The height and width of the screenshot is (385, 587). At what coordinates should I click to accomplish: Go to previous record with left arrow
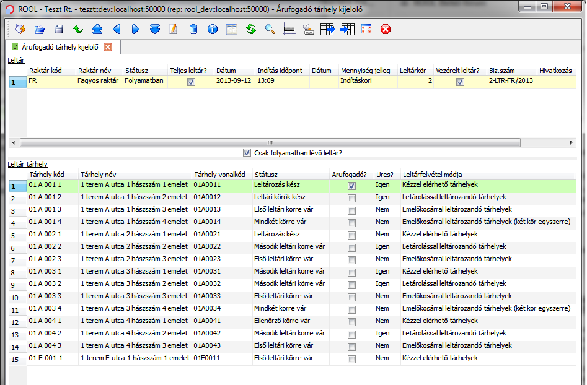coord(117,29)
